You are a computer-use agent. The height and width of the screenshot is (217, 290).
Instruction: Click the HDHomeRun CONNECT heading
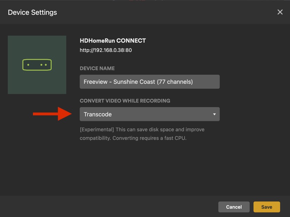point(113,41)
